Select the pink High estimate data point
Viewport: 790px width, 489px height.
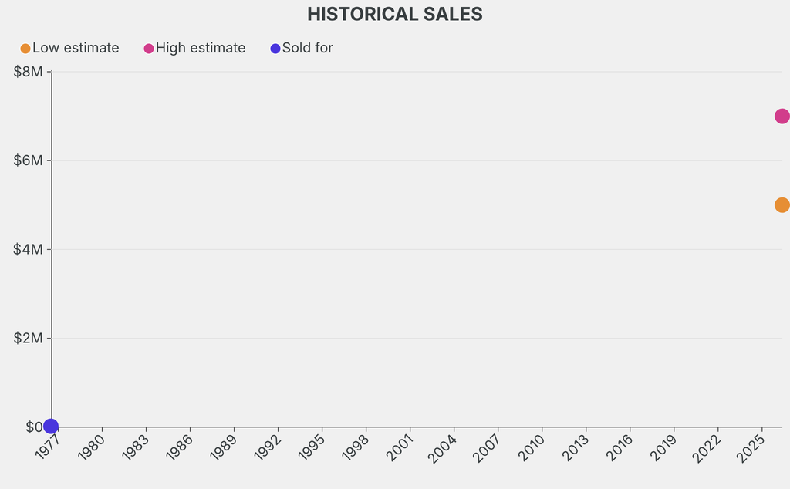click(x=782, y=116)
